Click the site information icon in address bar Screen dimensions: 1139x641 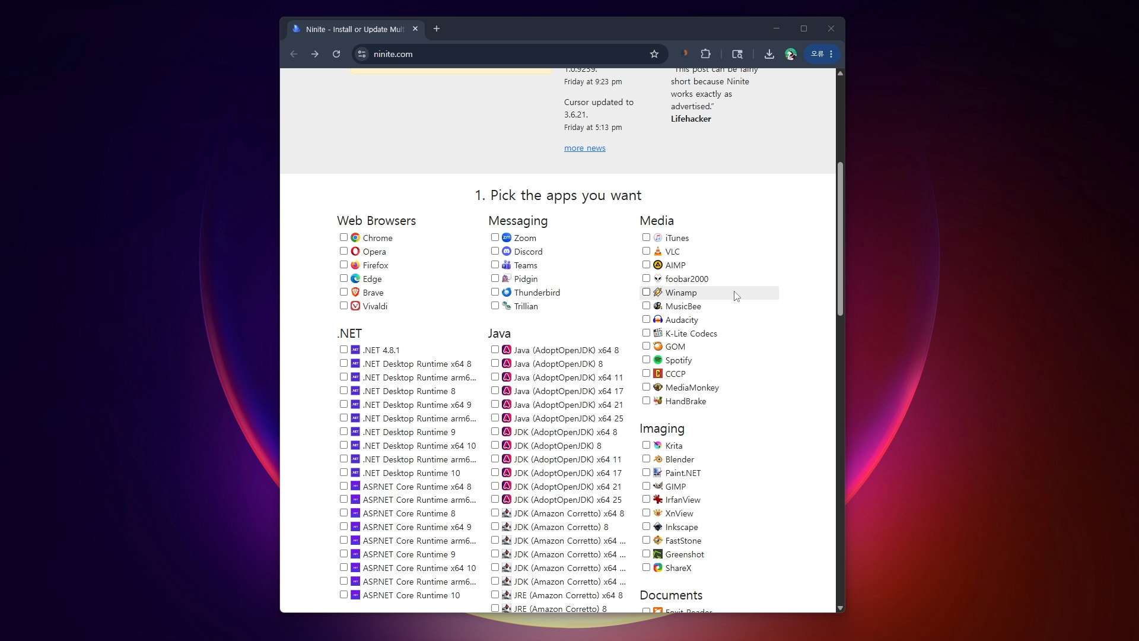[362, 54]
